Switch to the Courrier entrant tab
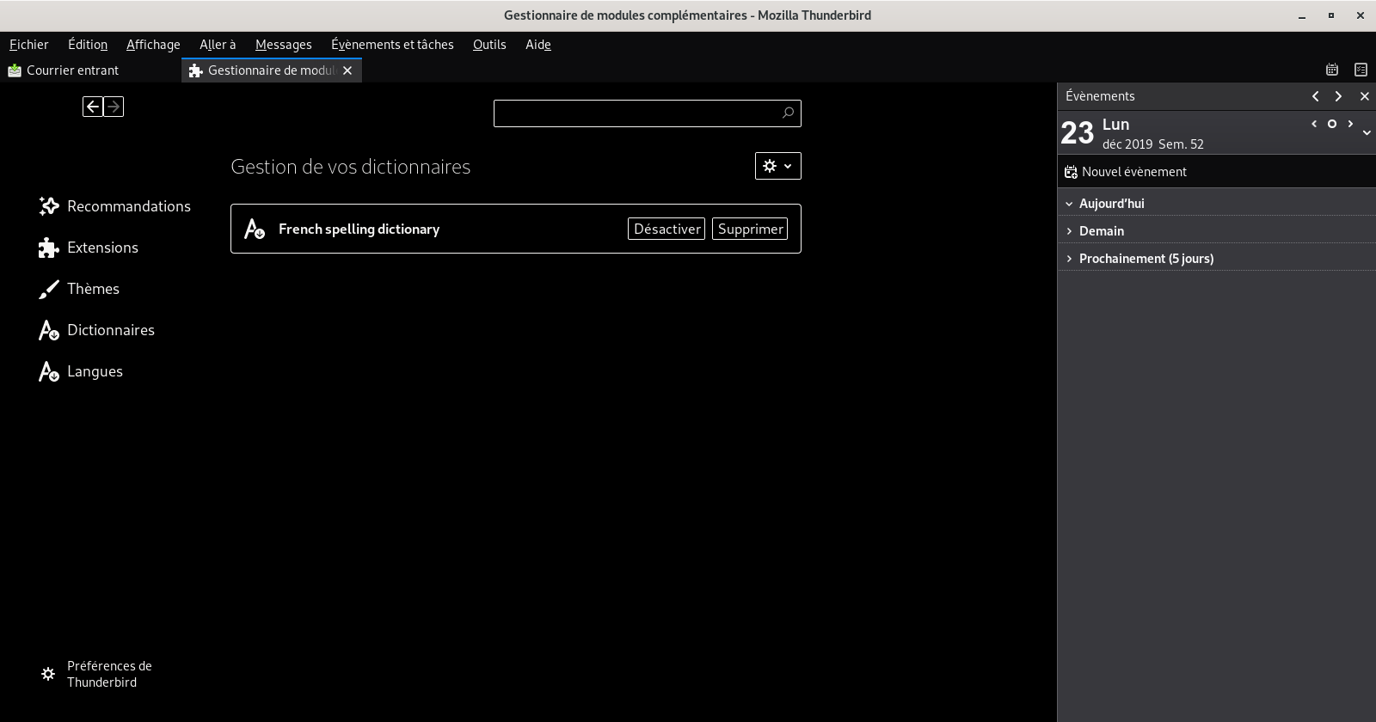Screen dimensions: 1376x722 pos(90,70)
